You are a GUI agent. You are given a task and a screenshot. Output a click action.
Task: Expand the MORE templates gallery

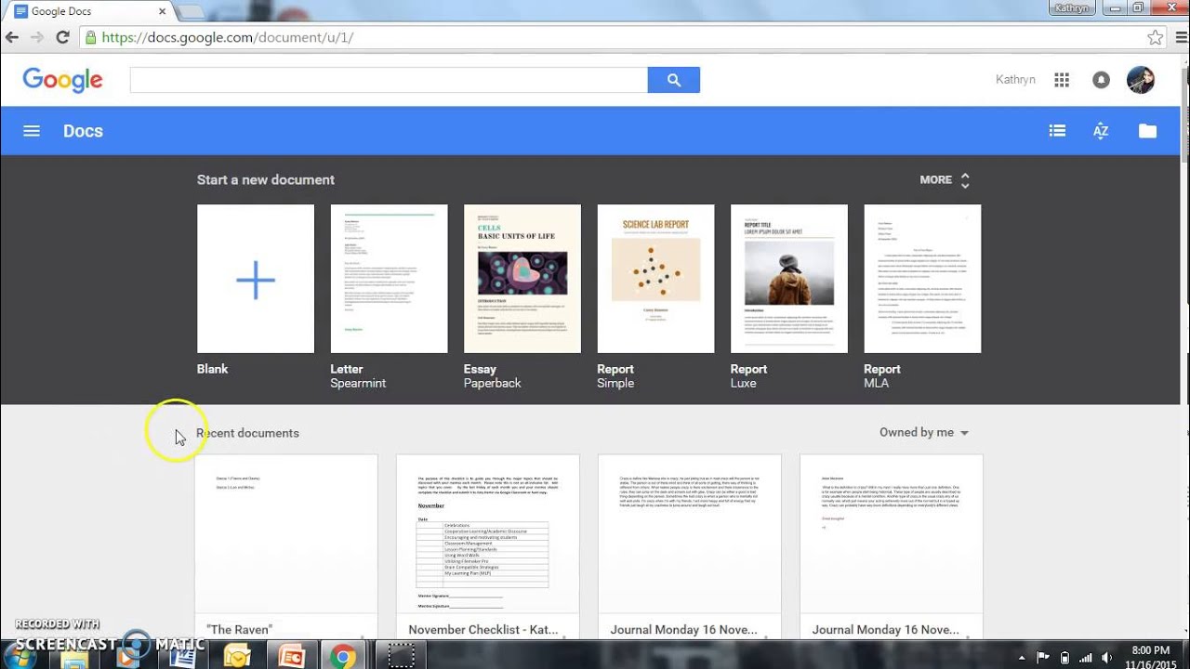tap(945, 180)
